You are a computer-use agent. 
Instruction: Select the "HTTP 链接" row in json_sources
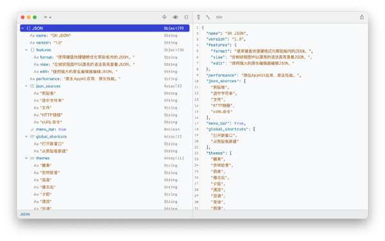point(105,115)
